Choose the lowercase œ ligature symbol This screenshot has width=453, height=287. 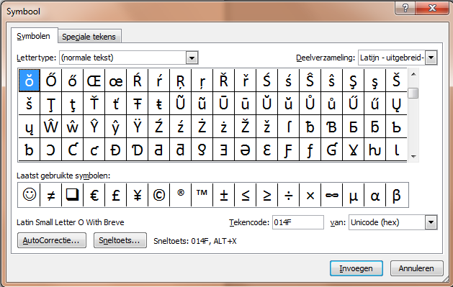point(115,81)
